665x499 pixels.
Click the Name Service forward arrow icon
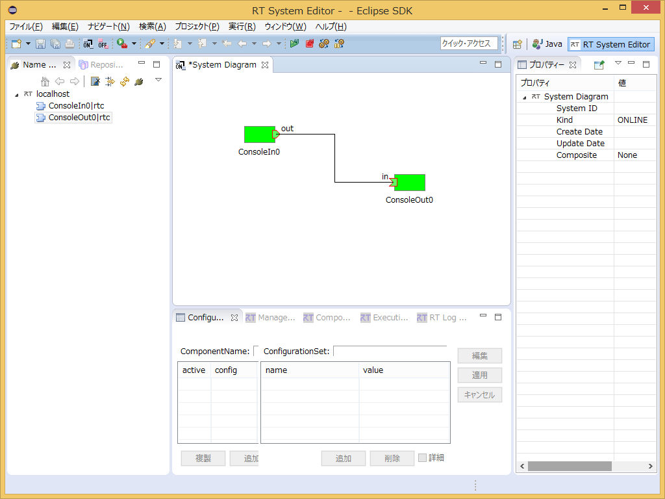(x=75, y=81)
